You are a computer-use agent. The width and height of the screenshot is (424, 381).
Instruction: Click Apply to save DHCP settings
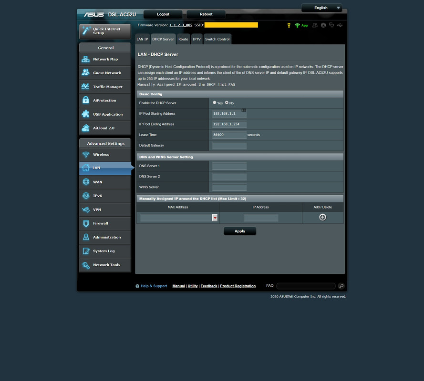(240, 231)
